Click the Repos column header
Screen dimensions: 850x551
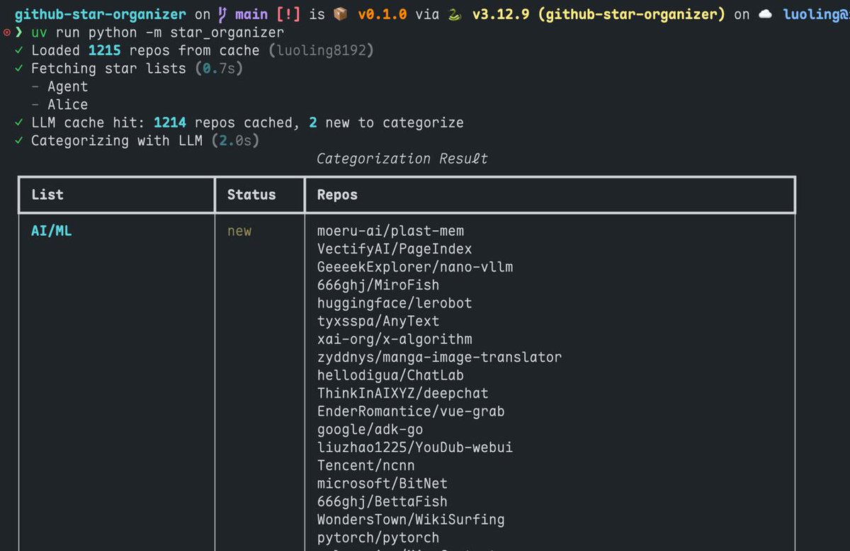click(337, 195)
